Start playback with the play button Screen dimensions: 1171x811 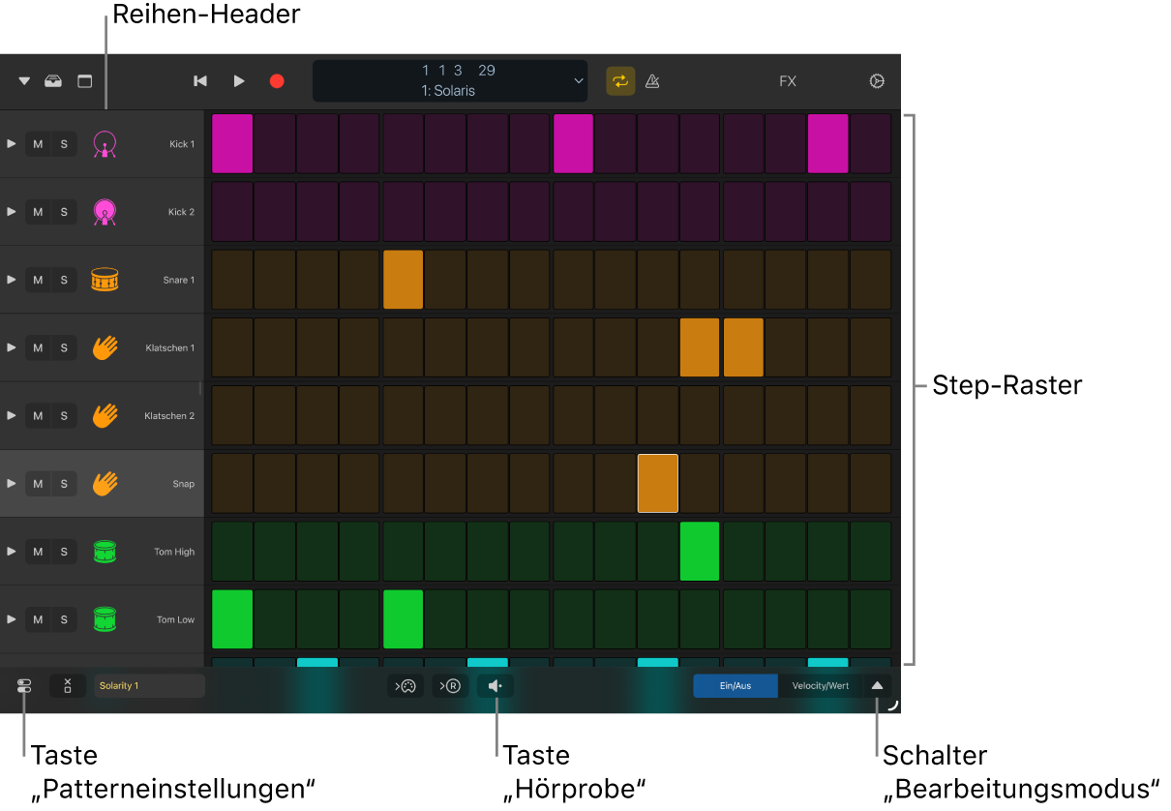click(238, 80)
